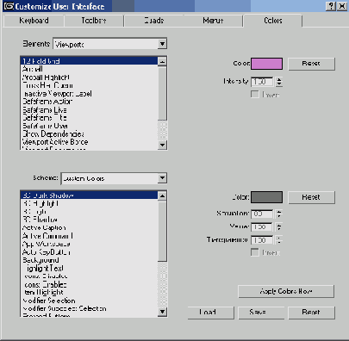The height and width of the screenshot is (341, 349).
Task: Click the Saturation spinner arrows
Action: click(279, 214)
